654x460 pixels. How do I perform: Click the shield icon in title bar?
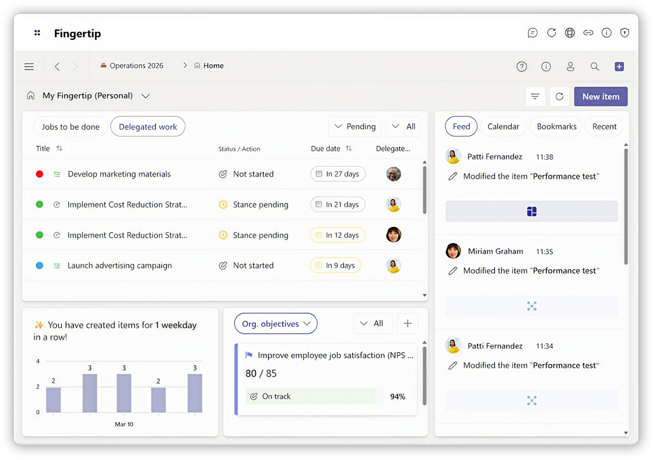point(624,33)
